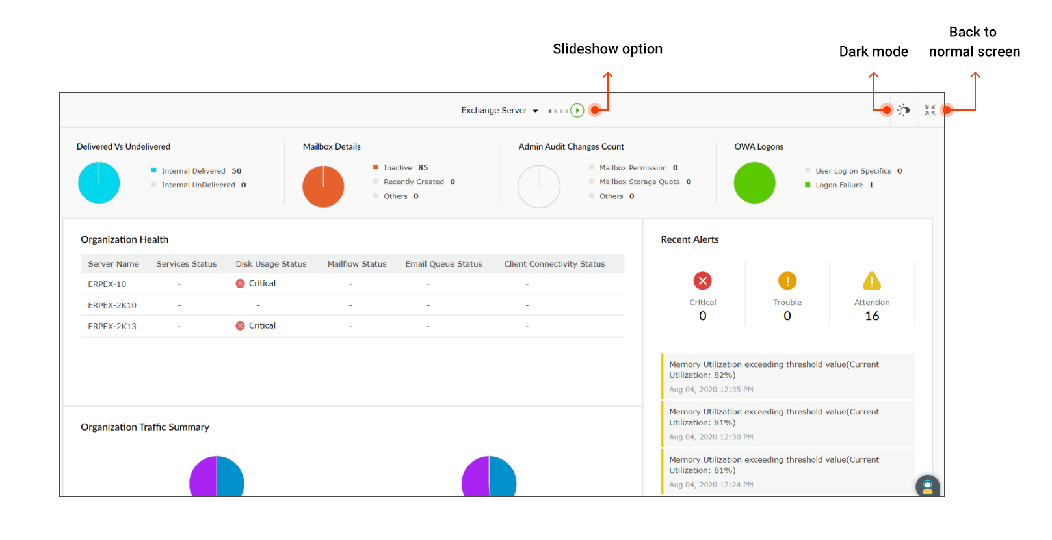Click the OWA Logons green pie chart

pos(755,183)
